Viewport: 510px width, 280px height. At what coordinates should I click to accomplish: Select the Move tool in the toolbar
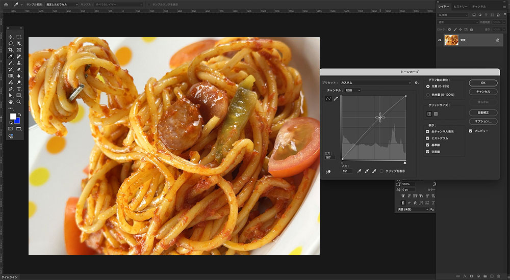(x=10, y=37)
